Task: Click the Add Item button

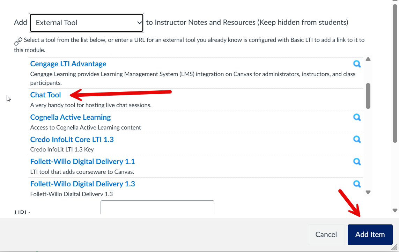Action: click(x=370, y=235)
